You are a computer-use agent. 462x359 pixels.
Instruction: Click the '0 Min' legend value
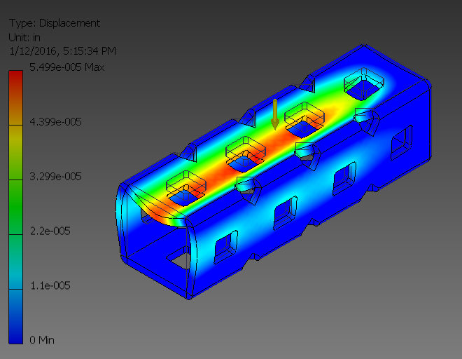pos(42,340)
